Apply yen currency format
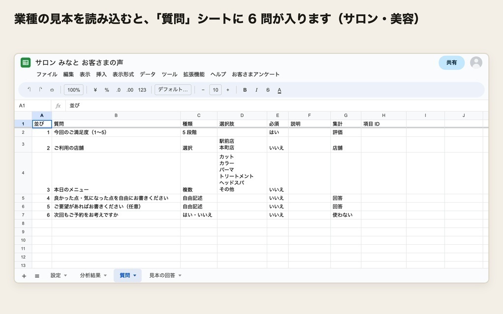 pyautogui.click(x=95, y=90)
